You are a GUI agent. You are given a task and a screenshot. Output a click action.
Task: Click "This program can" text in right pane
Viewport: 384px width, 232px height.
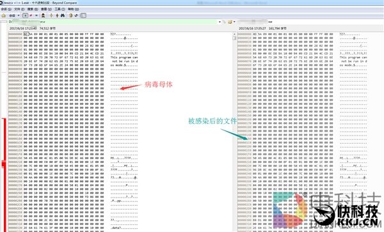click(x=353, y=58)
